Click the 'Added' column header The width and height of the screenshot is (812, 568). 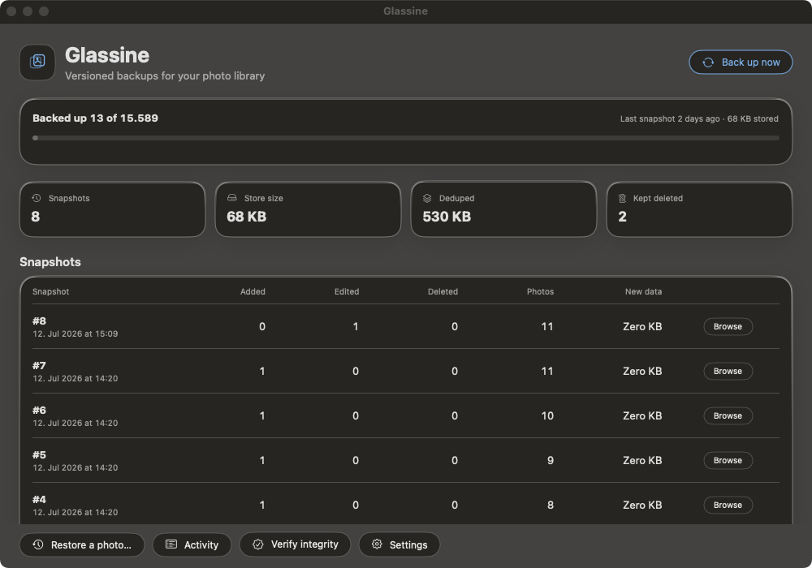click(x=253, y=292)
